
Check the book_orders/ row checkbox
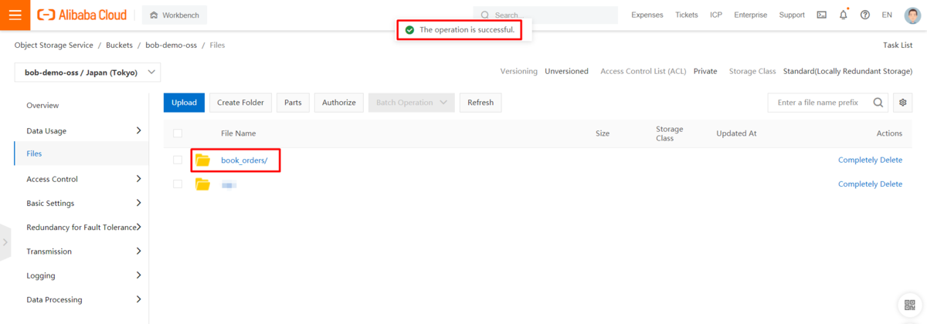click(178, 160)
